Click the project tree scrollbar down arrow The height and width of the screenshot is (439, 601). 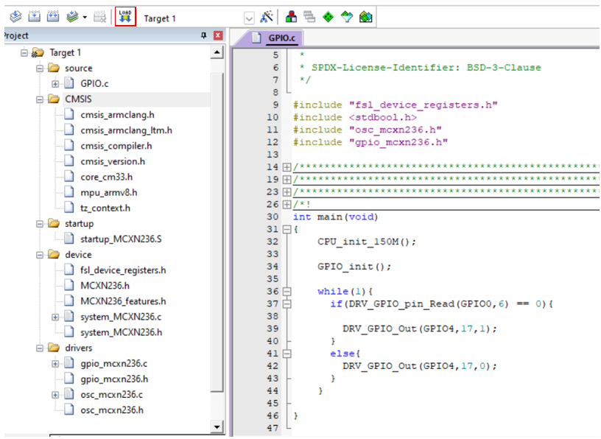click(217, 426)
